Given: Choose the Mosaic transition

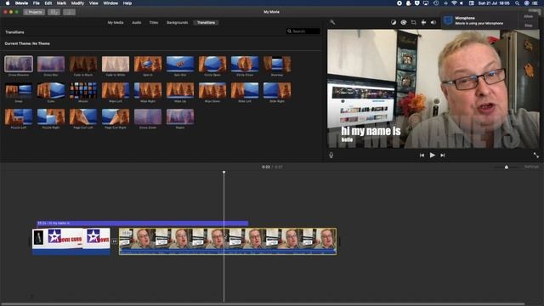Looking at the screenshot, I should tap(83, 91).
